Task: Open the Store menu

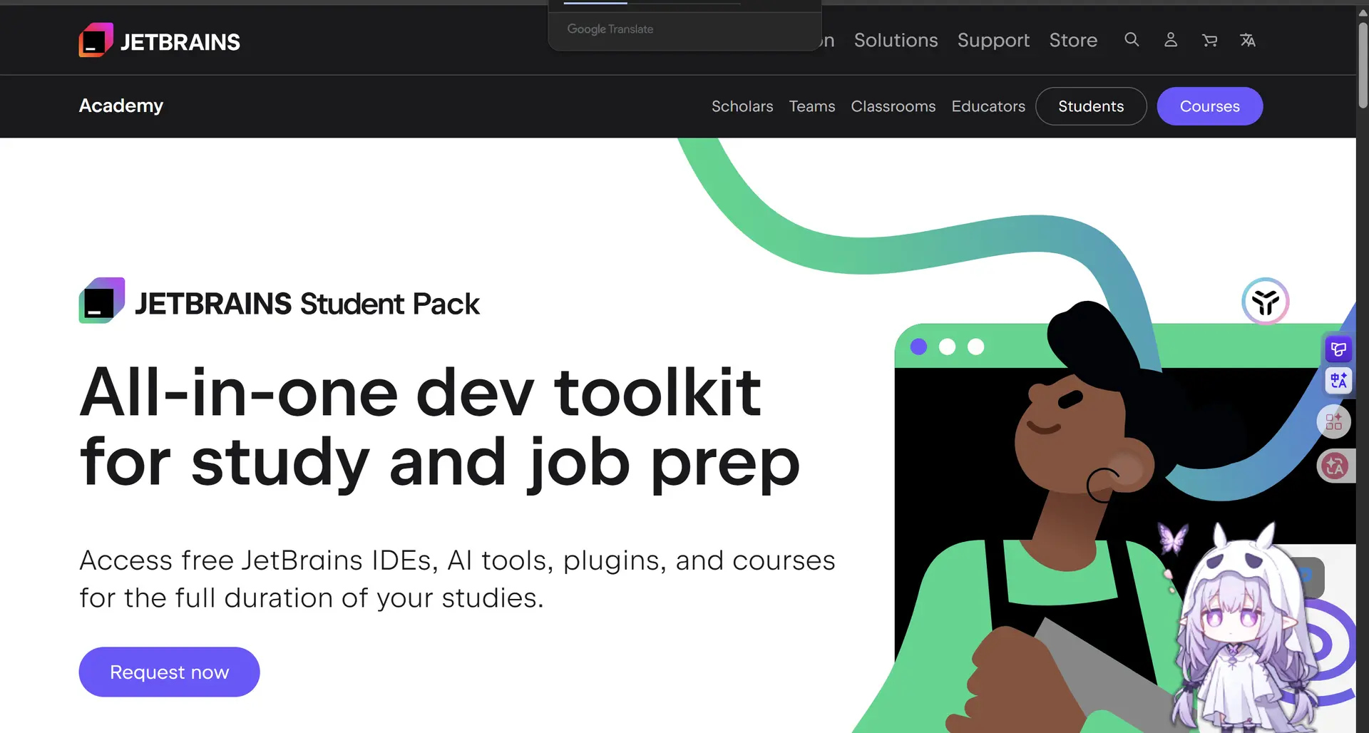Action: [1073, 40]
